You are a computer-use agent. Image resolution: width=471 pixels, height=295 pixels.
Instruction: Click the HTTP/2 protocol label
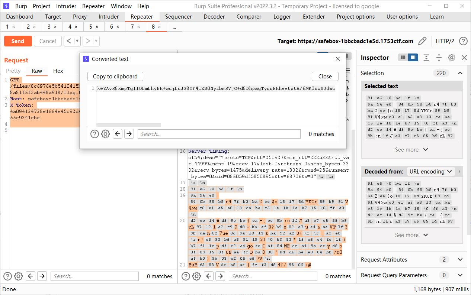[445, 41]
